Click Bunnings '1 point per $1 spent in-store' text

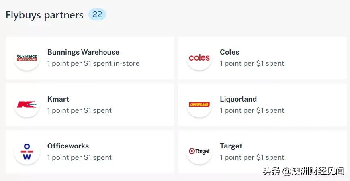point(93,63)
